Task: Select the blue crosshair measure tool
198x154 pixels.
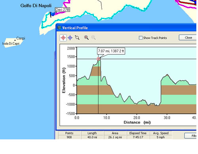Action: point(70,38)
